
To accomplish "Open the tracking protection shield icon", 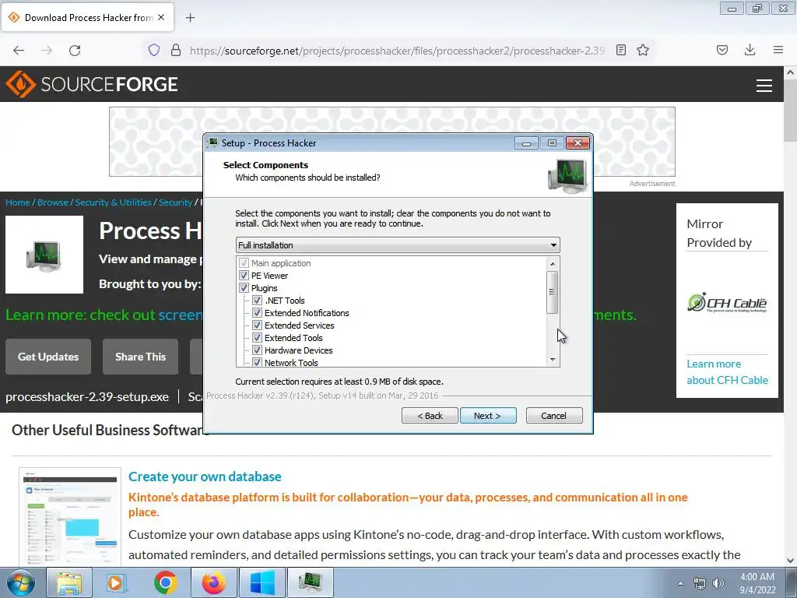I will tap(154, 50).
